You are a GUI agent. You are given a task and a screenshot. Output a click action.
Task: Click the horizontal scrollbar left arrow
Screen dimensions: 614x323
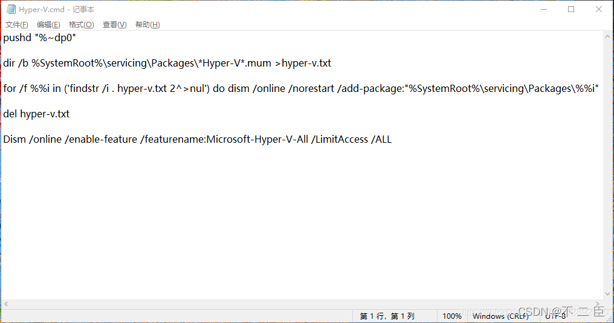tap(6, 304)
